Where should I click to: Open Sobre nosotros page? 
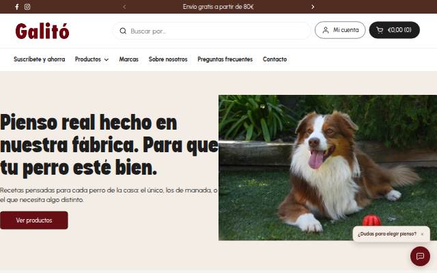[x=168, y=59]
